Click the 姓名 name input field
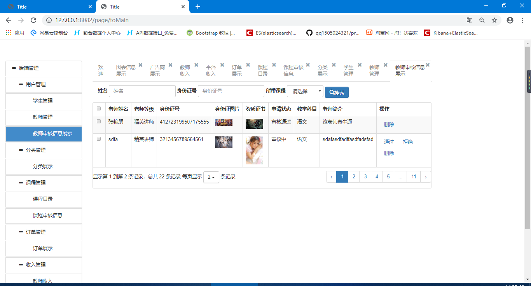Image resolution: width=531 pixels, height=286 pixels. point(142,91)
